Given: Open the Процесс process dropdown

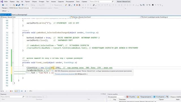Looking at the screenshot, I should pyautogui.click(x=20, y=8).
